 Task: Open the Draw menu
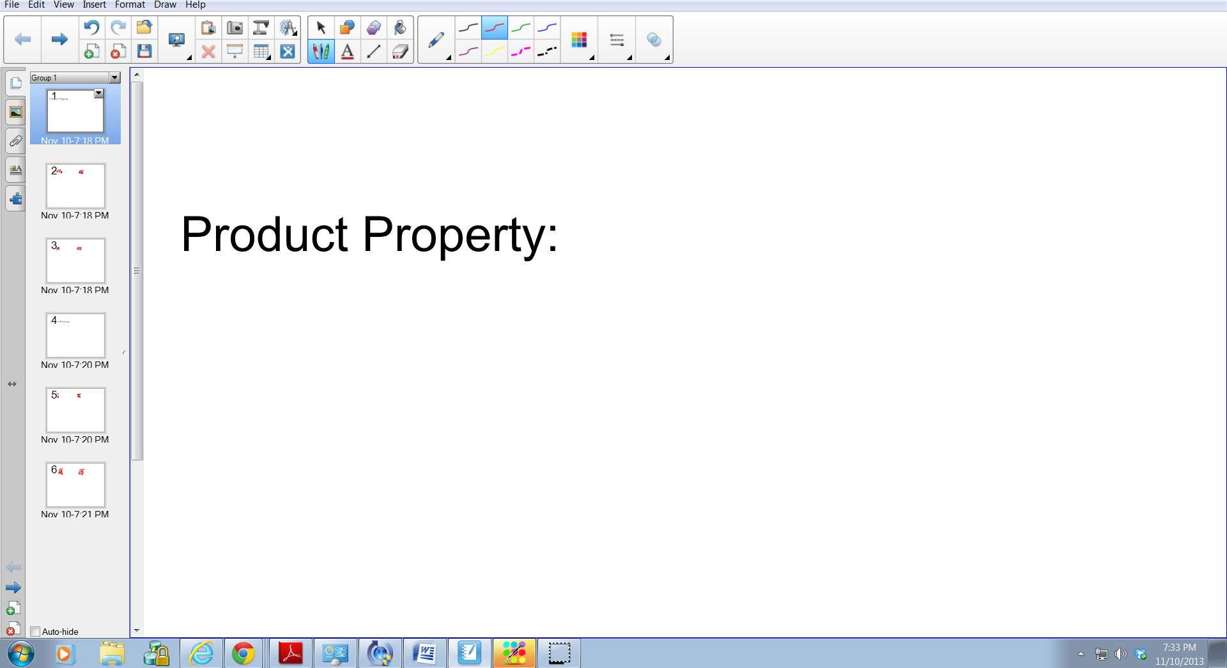pos(164,4)
